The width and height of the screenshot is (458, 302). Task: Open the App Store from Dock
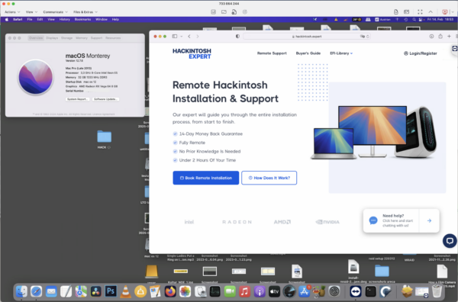304,291
